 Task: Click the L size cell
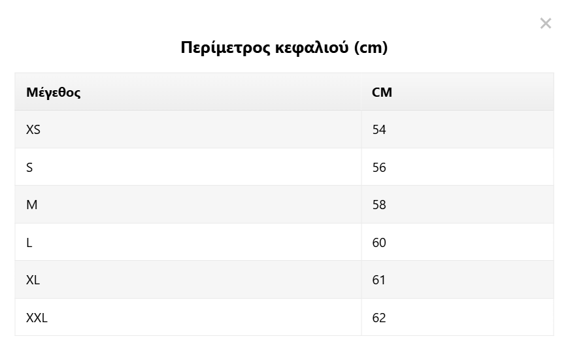(188, 242)
